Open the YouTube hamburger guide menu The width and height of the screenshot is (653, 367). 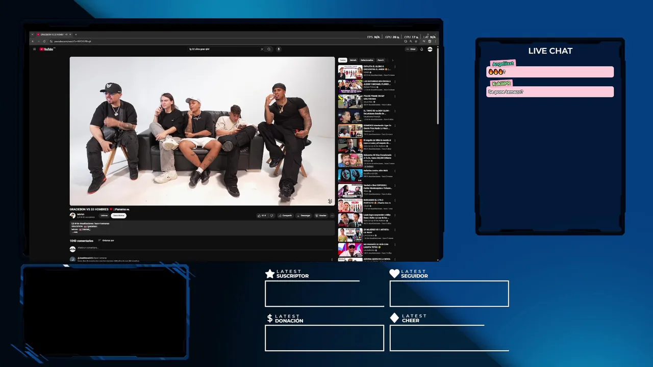35,49
